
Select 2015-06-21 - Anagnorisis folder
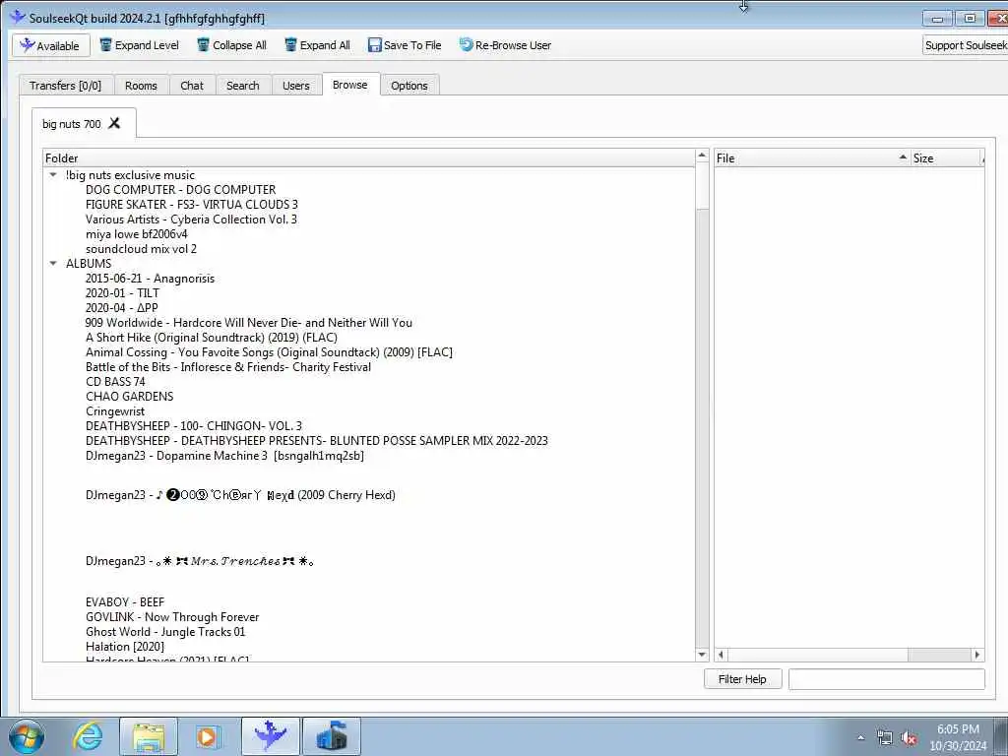[150, 279]
